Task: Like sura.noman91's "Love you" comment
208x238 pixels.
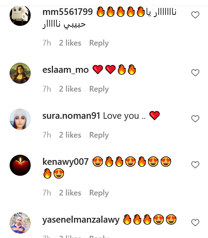Action: [x=195, y=119]
